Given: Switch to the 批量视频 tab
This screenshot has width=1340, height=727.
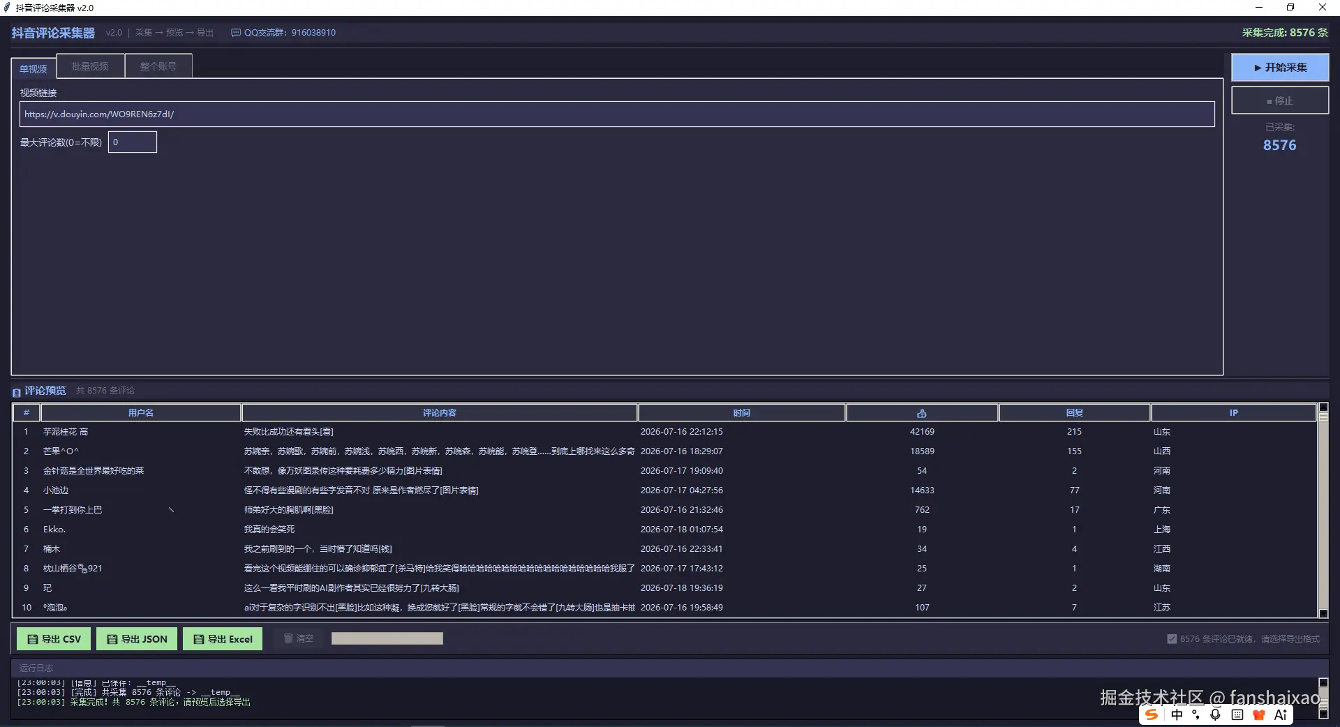Looking at the screenshot, I should (x=90, y=66).
